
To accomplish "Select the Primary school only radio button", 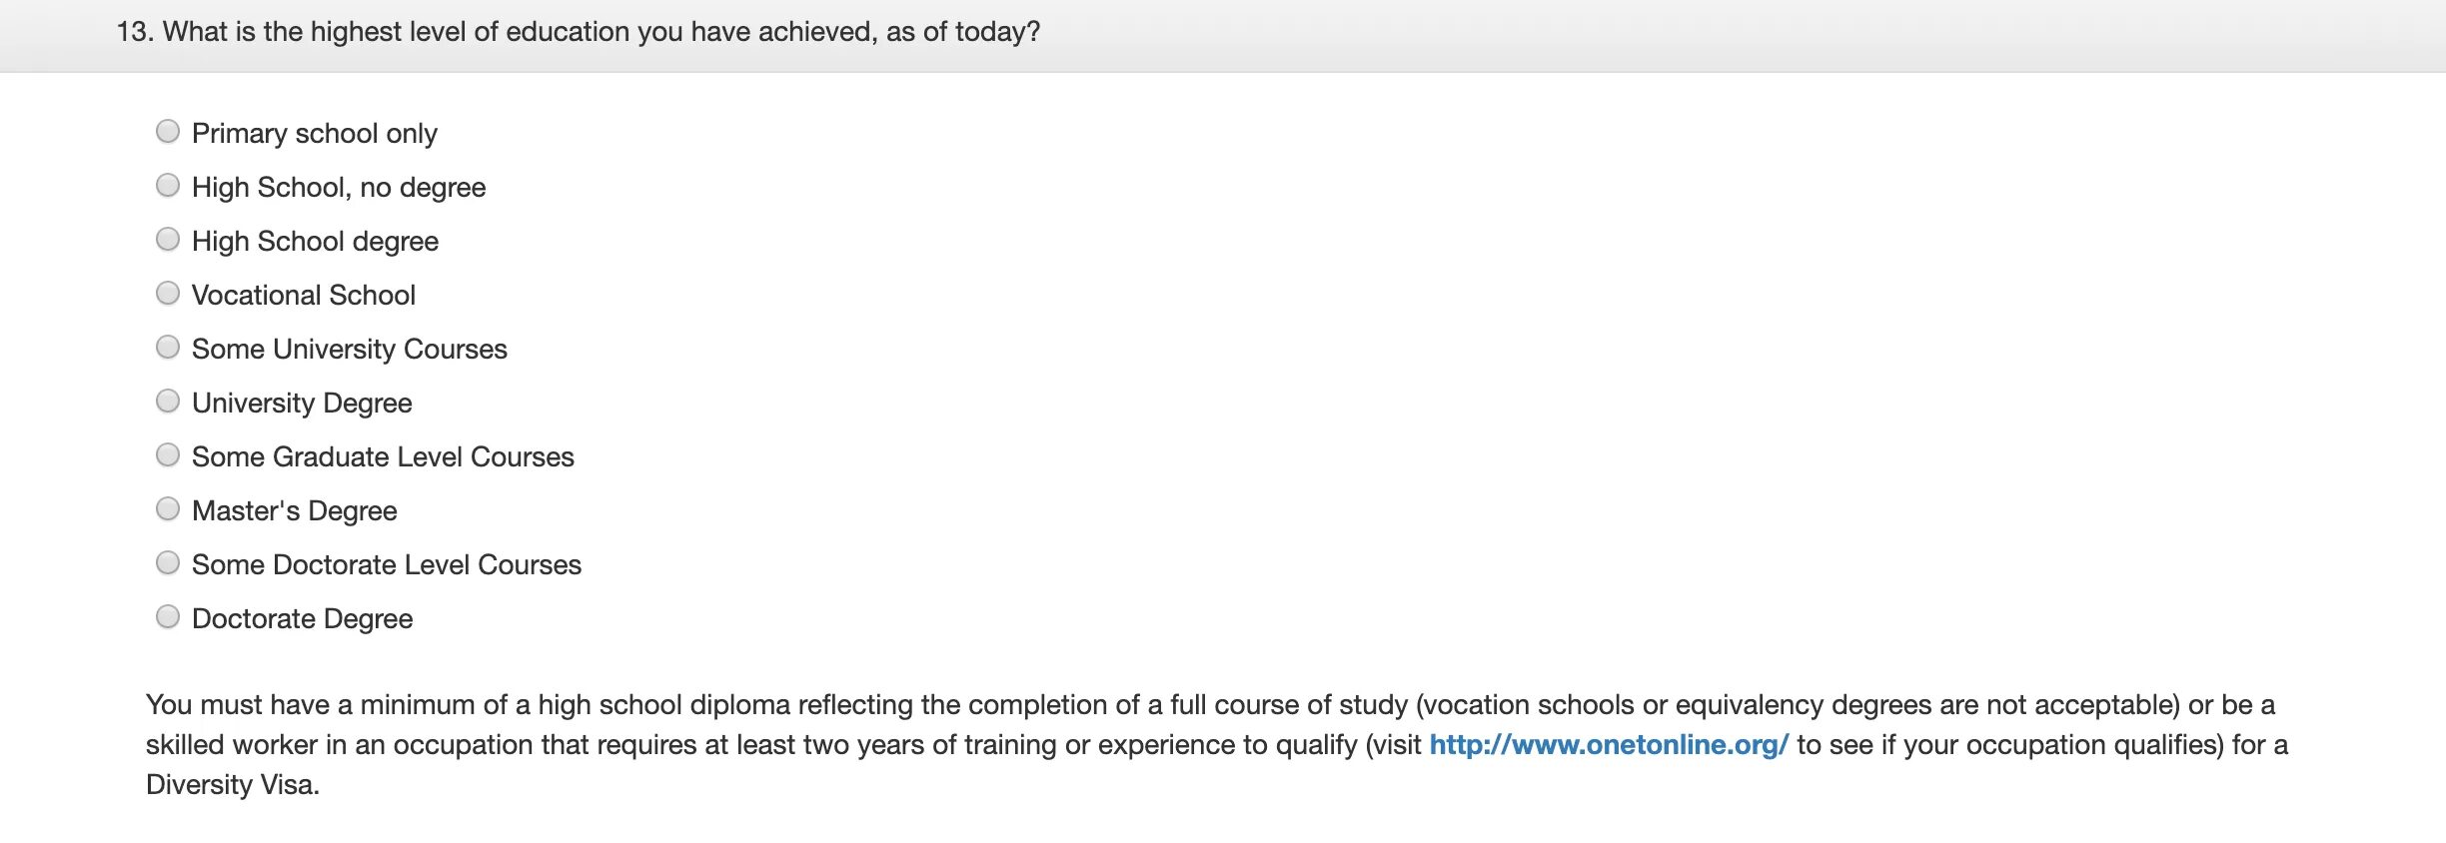I will (x=168, y=132).
